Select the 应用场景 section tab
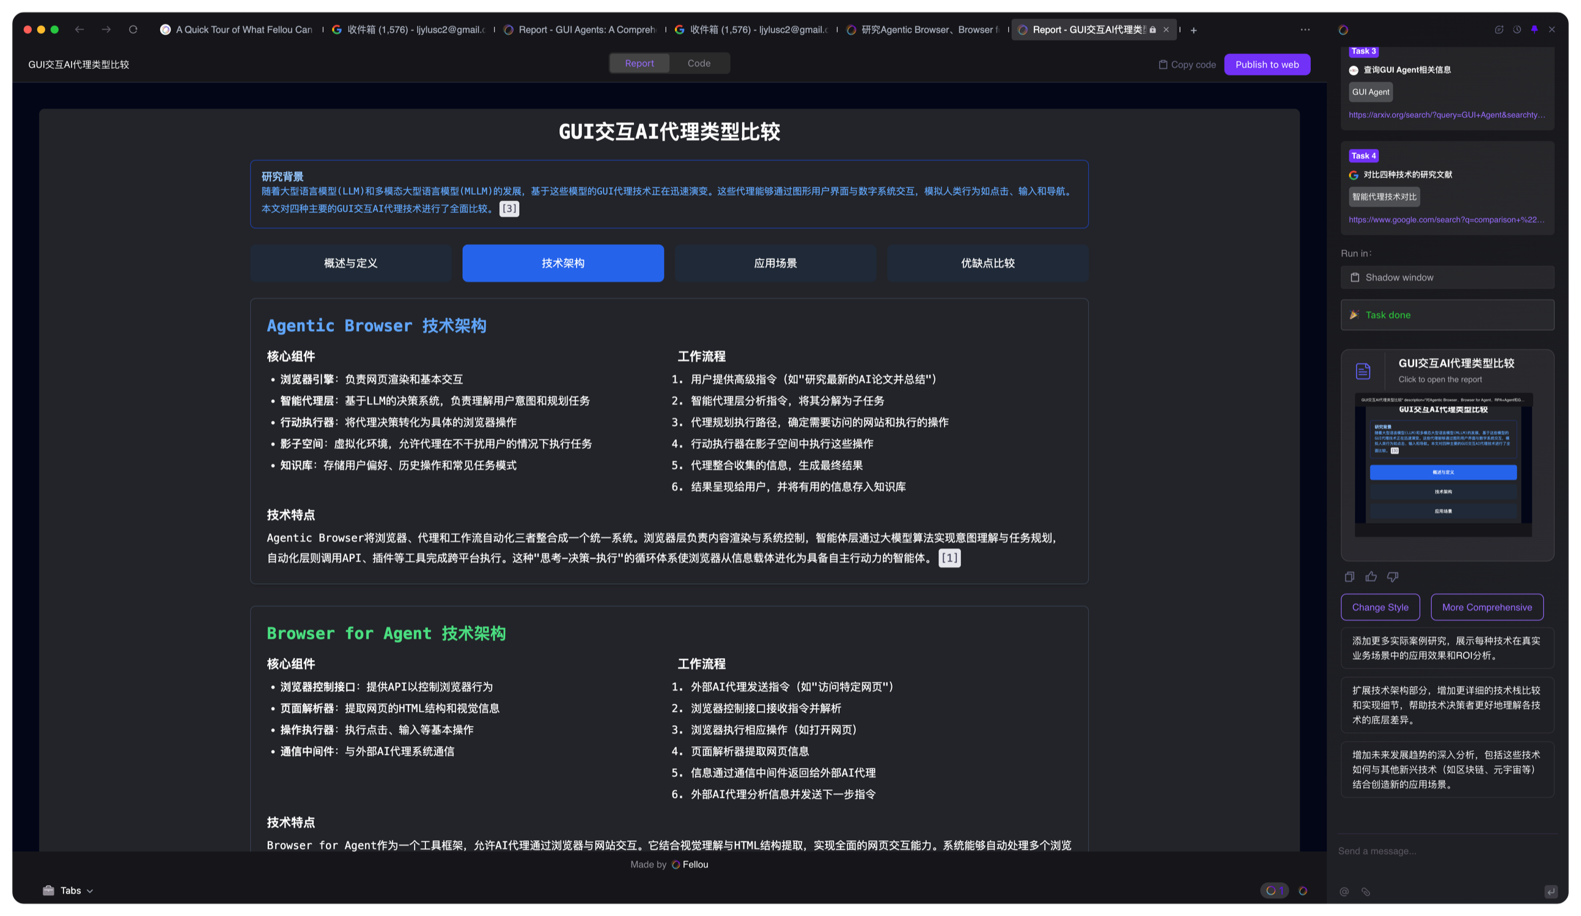This screenshot has width=1581, height=916. [x=775, y=263]
